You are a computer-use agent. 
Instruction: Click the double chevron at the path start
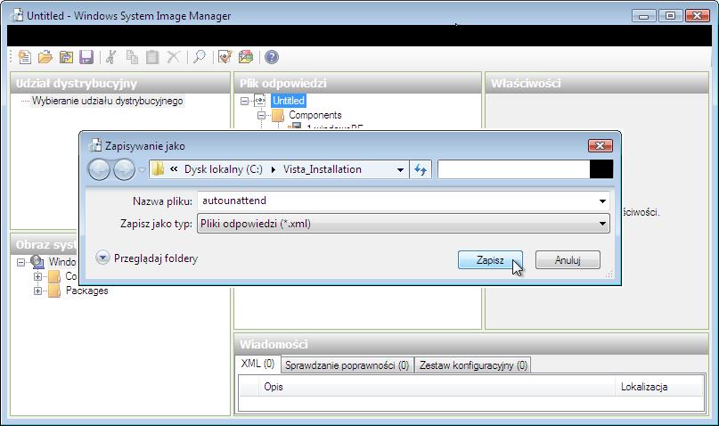(174, 169)
